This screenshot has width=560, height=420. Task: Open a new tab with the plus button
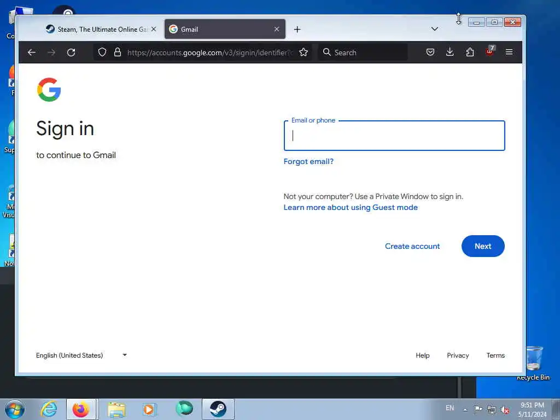point(297,30)
